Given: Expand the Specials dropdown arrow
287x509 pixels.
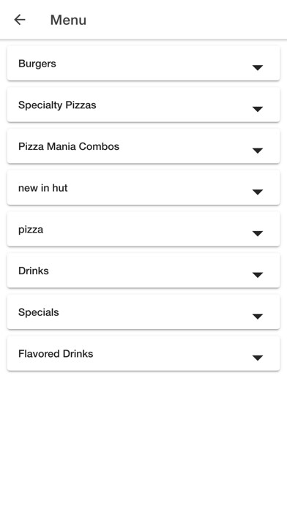Looking at the screenshot, I should [x=258, y=316].
